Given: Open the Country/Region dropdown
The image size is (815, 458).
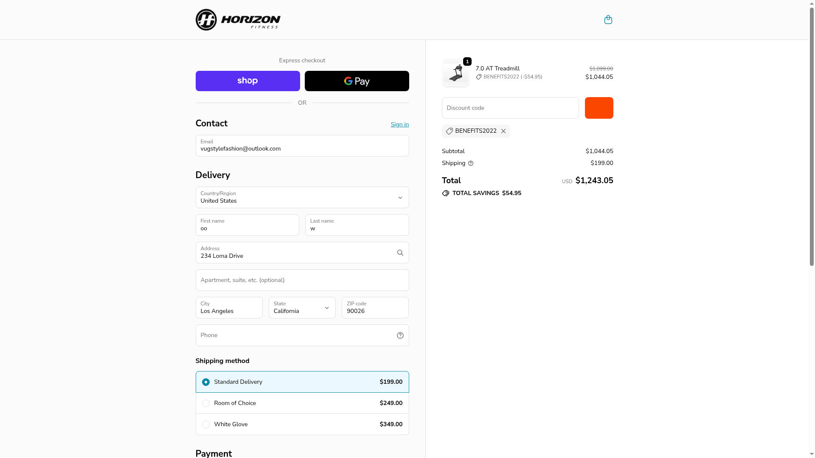Looking at the screenshot, I should click(x=302, y=198).
